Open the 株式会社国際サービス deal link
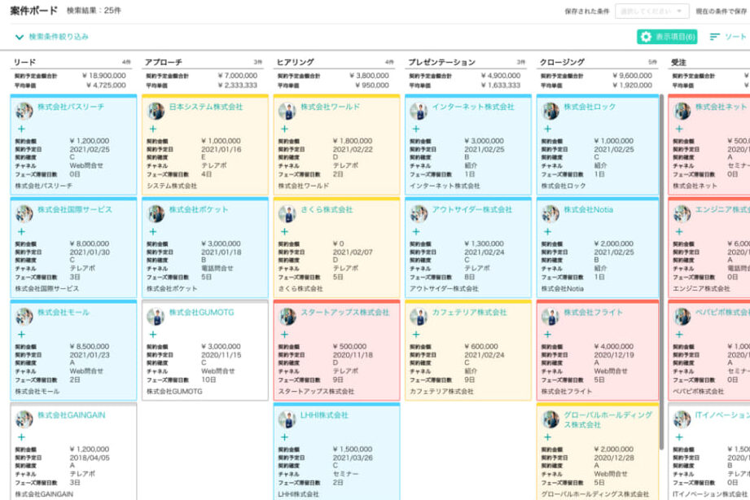This screenshot has width=750, height=500. (x=75, y=209)
